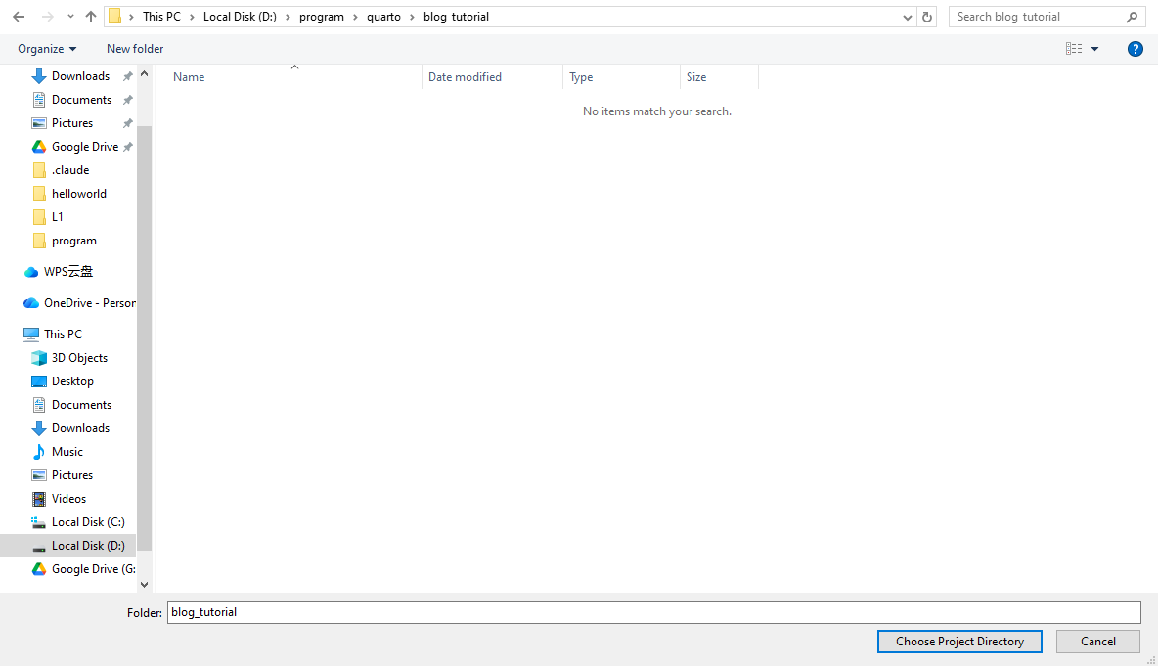Click the Search blog_tutorial box
The width and height of the screenshot is (1158, 666).
coord(1037,17)
